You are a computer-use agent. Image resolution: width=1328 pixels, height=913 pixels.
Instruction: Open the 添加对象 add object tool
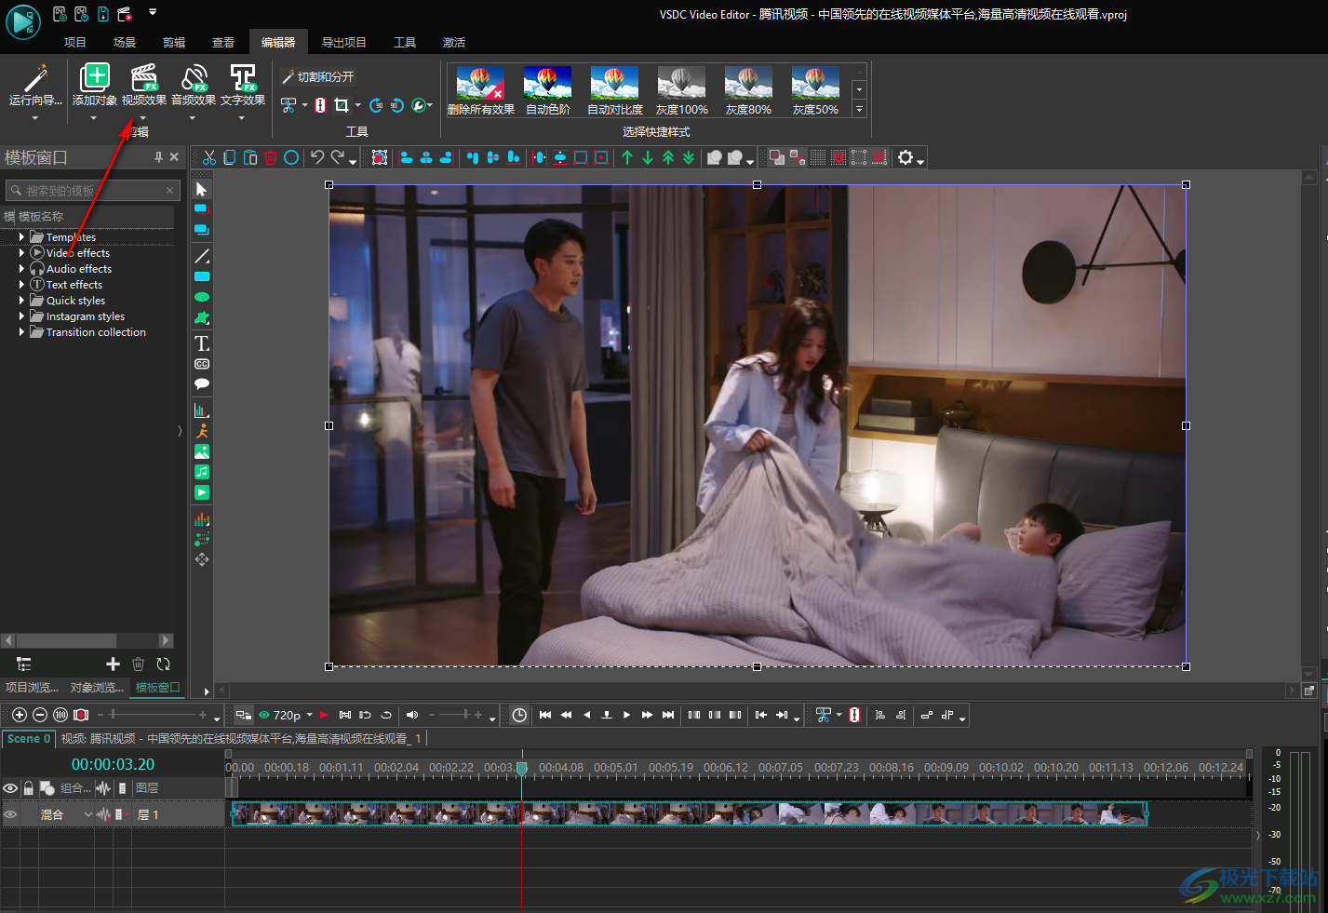[x=94, y=86]
